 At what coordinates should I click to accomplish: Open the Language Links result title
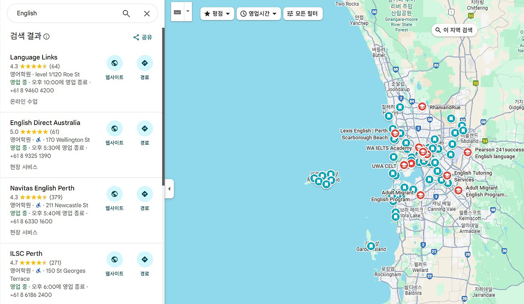point(34,57)
